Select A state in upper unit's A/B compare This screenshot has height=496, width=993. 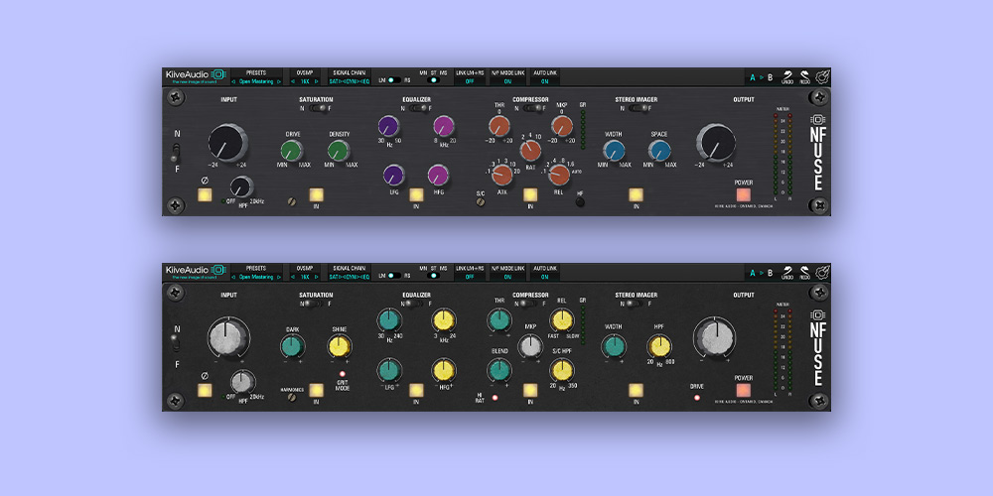[x=753, y=77]
